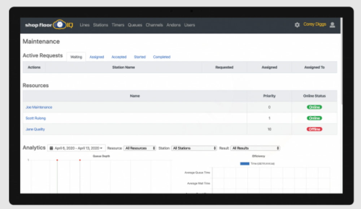361x209 pixels.
Task: View the Assigned requests tab
Action: 97,57
